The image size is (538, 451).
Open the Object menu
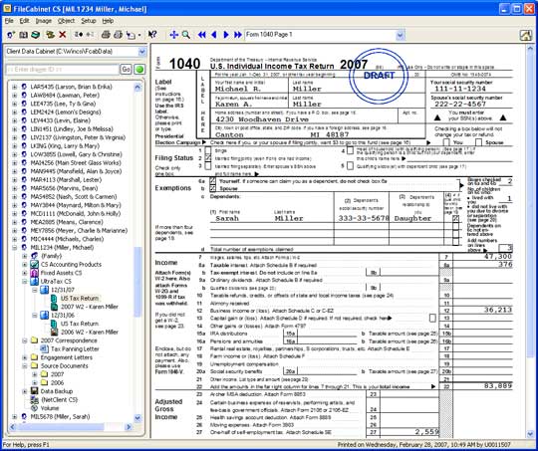click(66, 21)
